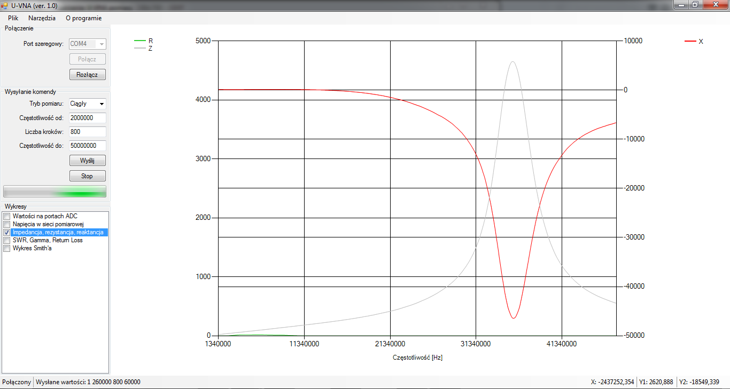Enable the Wartości na portach ADC checkbox
730x389 pixels.
[7, 216]
